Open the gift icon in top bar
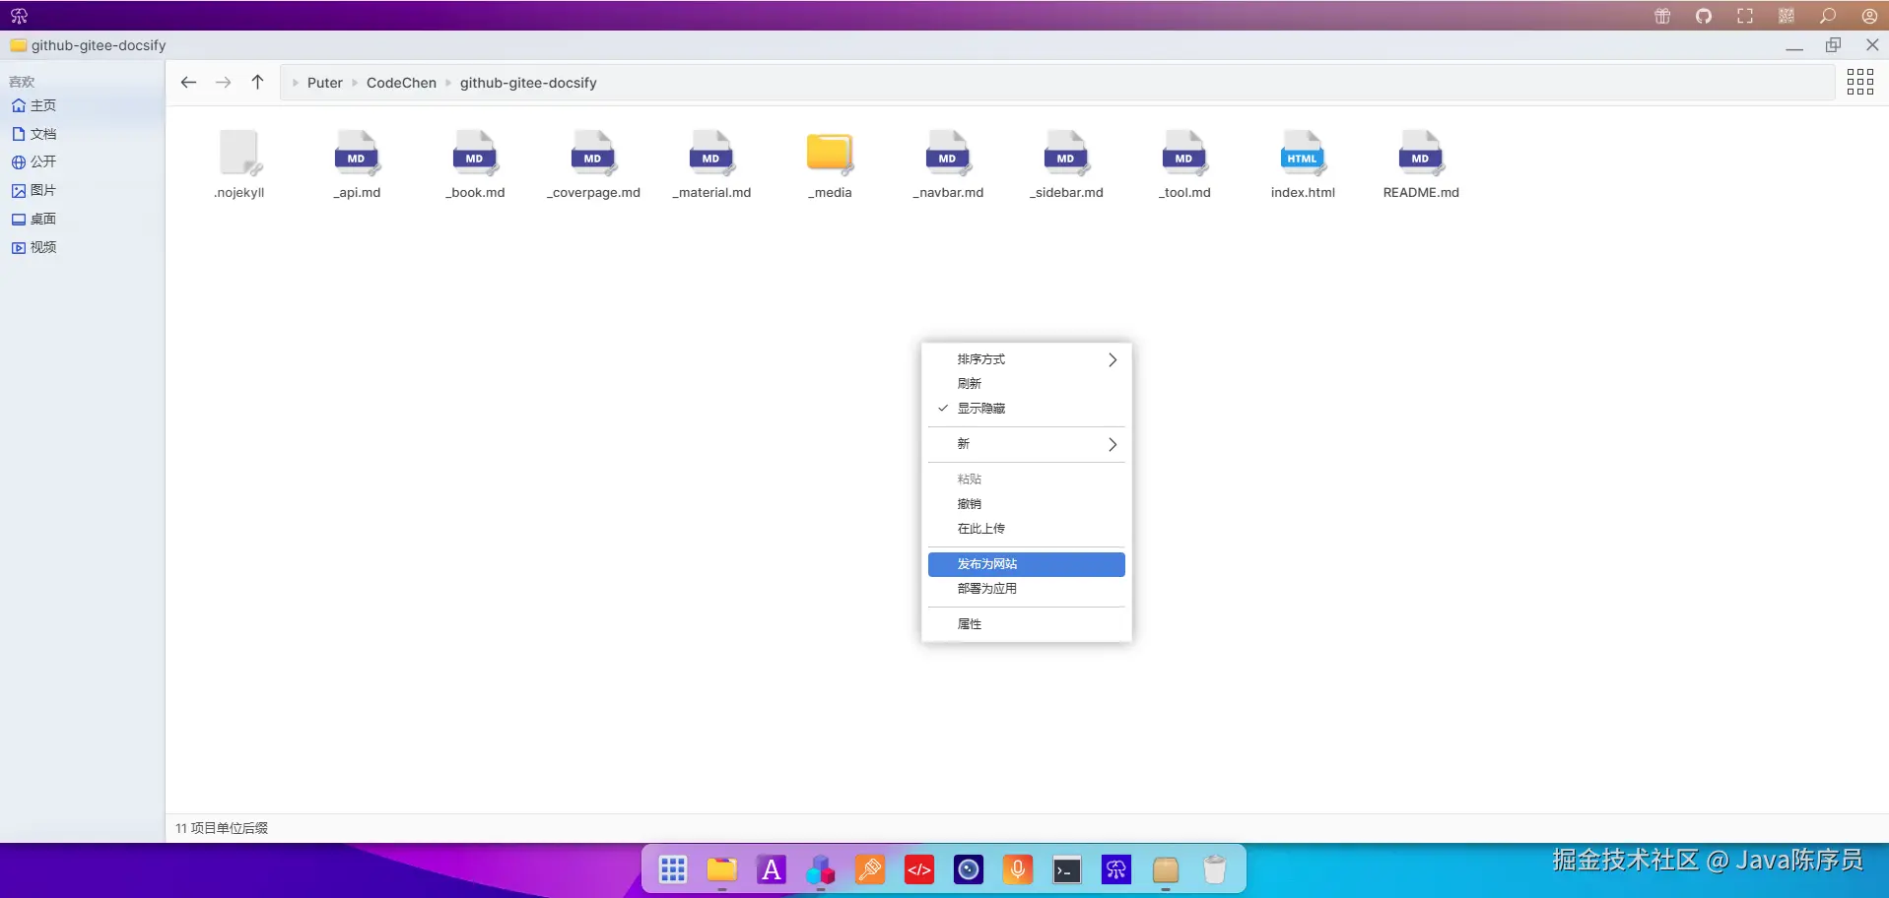The image size is (1889, 898). coord(1662,16)
